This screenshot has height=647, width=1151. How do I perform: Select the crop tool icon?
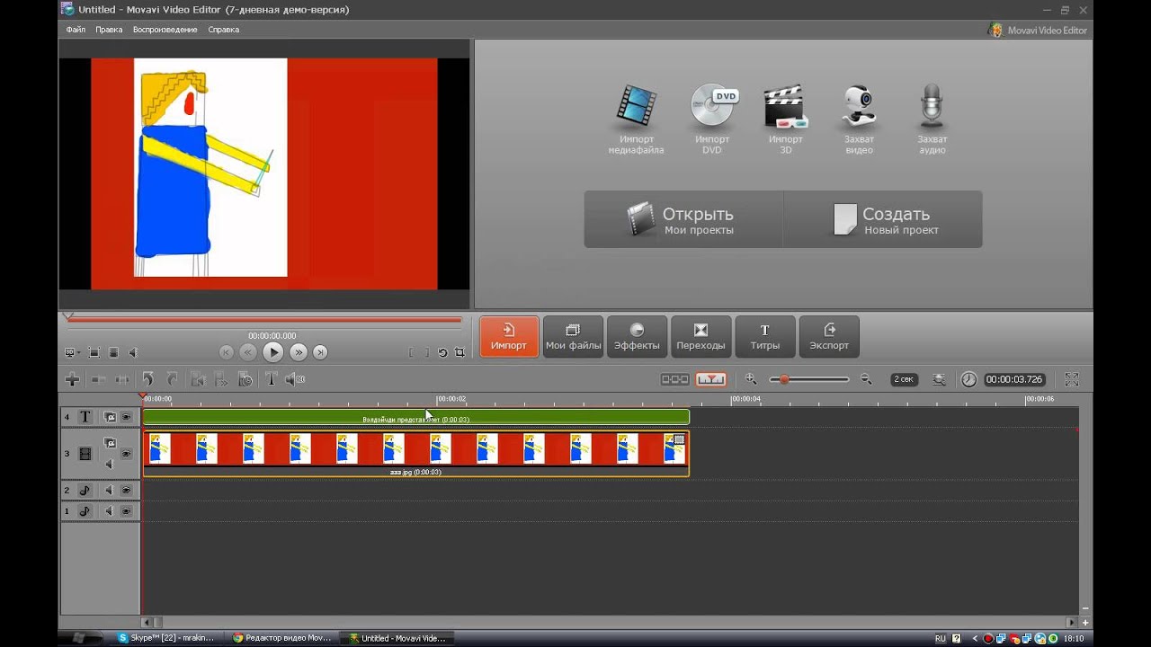(x=460, y=353)
